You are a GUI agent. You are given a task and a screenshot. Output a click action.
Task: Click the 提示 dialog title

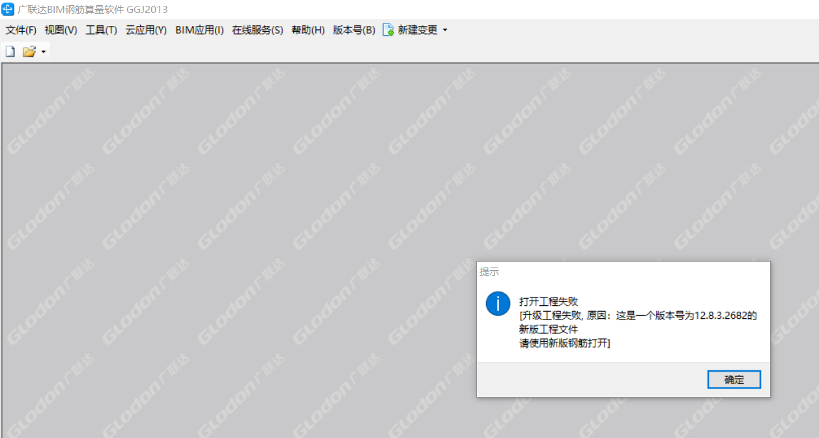489,271
